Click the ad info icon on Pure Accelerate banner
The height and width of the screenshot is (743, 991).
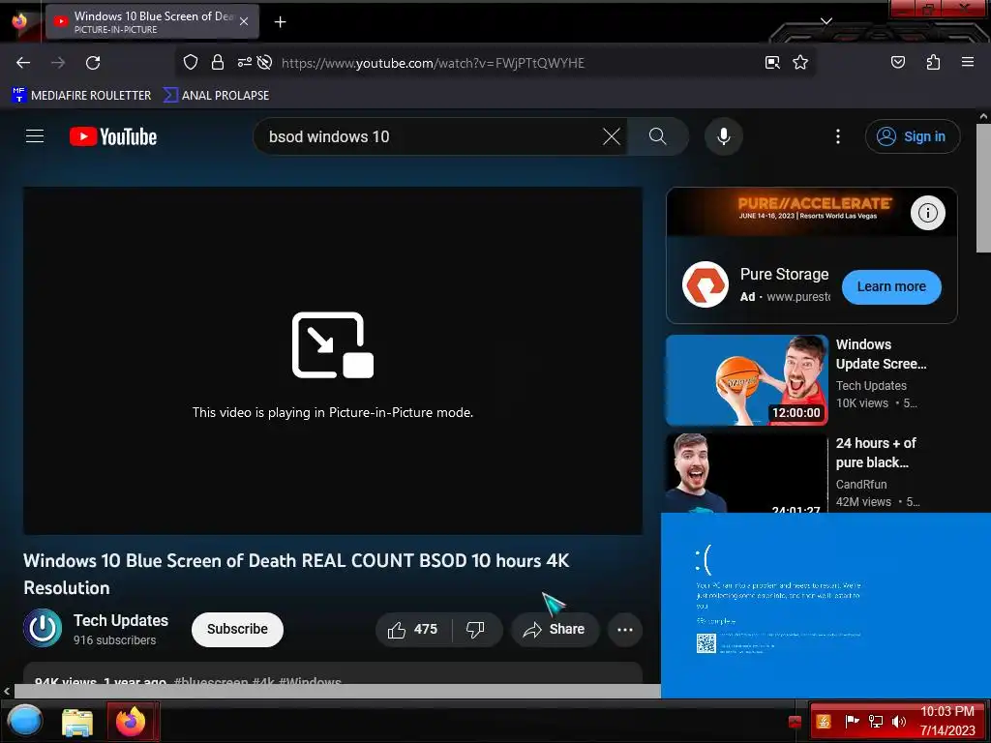(x=927, y=213)
